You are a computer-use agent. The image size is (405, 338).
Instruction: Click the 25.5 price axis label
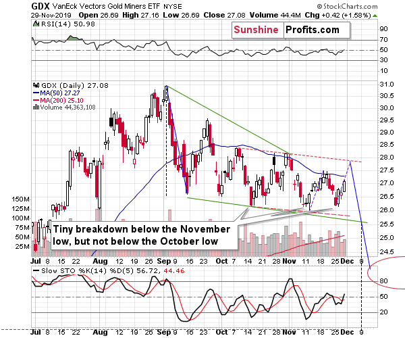[387, 224]
